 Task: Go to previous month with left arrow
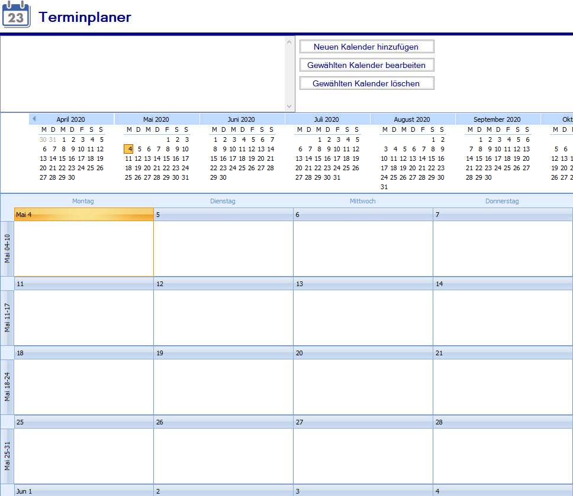pos(34,119)
